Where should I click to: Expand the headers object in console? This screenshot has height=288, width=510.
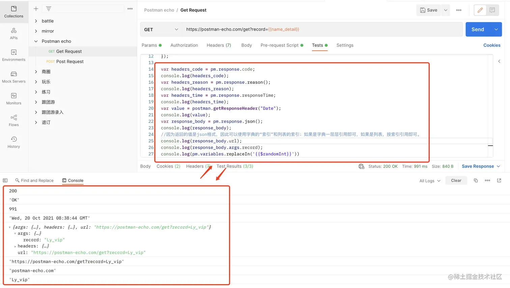tap(15, 246)
